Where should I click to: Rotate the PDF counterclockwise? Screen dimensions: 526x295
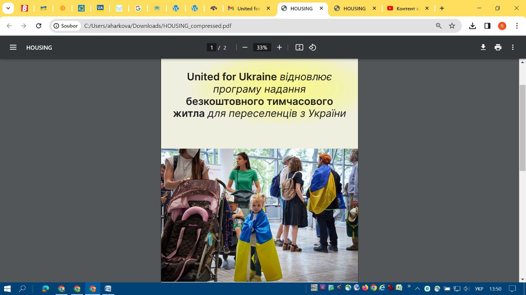(x=313, y=48)
